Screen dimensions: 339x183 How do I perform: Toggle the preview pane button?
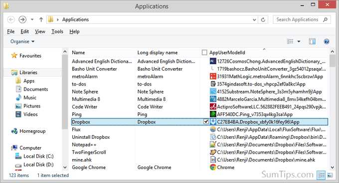pyautogui.click(x=312, y=41)
